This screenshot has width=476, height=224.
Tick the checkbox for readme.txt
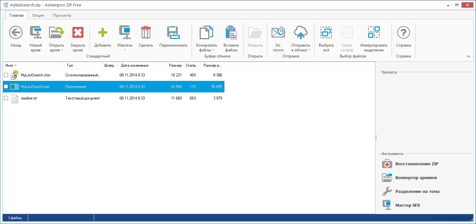(x=6, y=98)
